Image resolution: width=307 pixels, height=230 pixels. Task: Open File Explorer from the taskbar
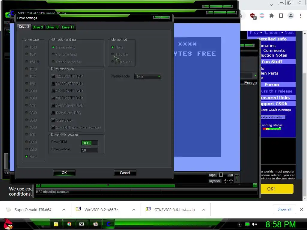point(56,224)
